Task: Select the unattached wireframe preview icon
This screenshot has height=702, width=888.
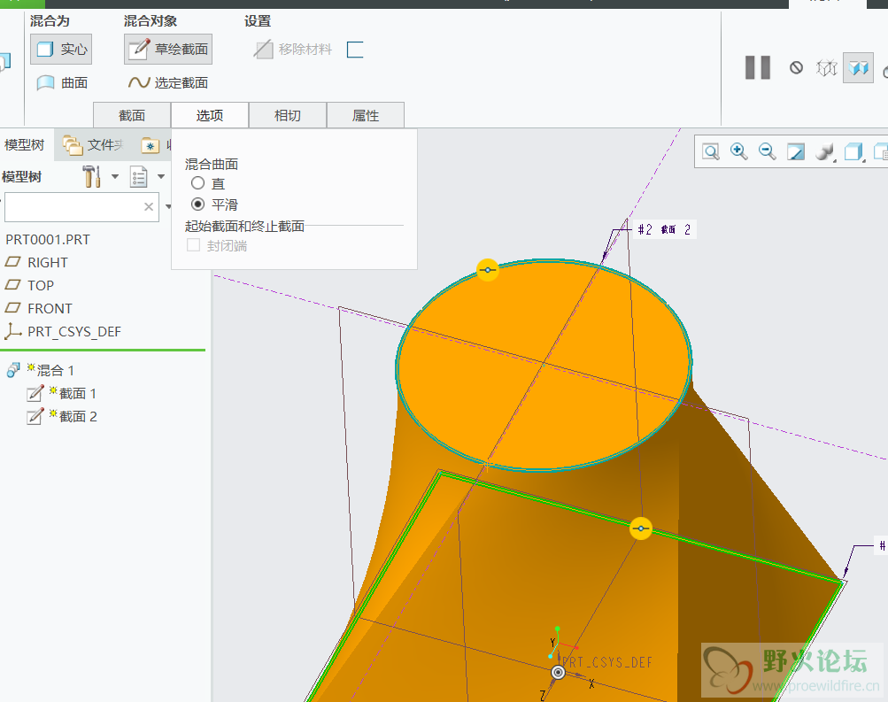Action: [827, 68]
